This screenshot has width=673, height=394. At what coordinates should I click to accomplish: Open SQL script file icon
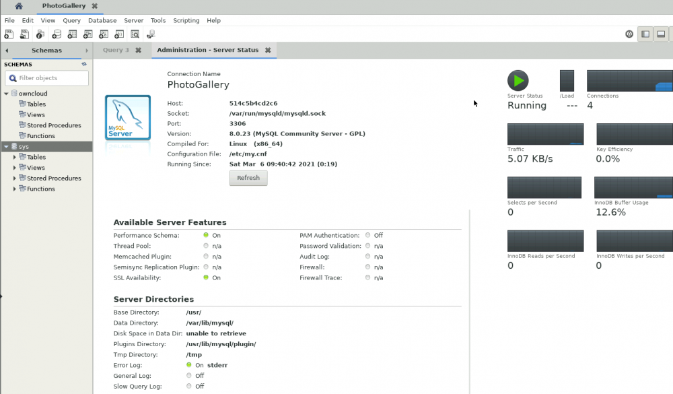(x=24, y=34)
